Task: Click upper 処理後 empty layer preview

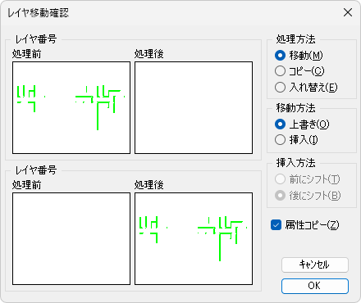Action: 194,107
